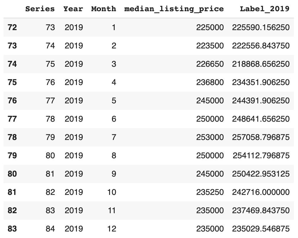
Task: Click the Label_2019 value 257058.796875
Action: pyautogui.click(x=261, y=137)
